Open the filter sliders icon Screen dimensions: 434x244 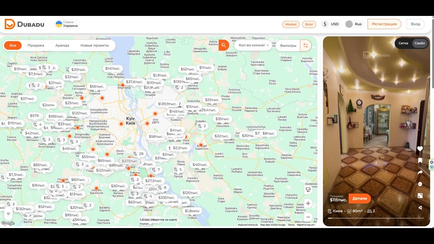306,45
